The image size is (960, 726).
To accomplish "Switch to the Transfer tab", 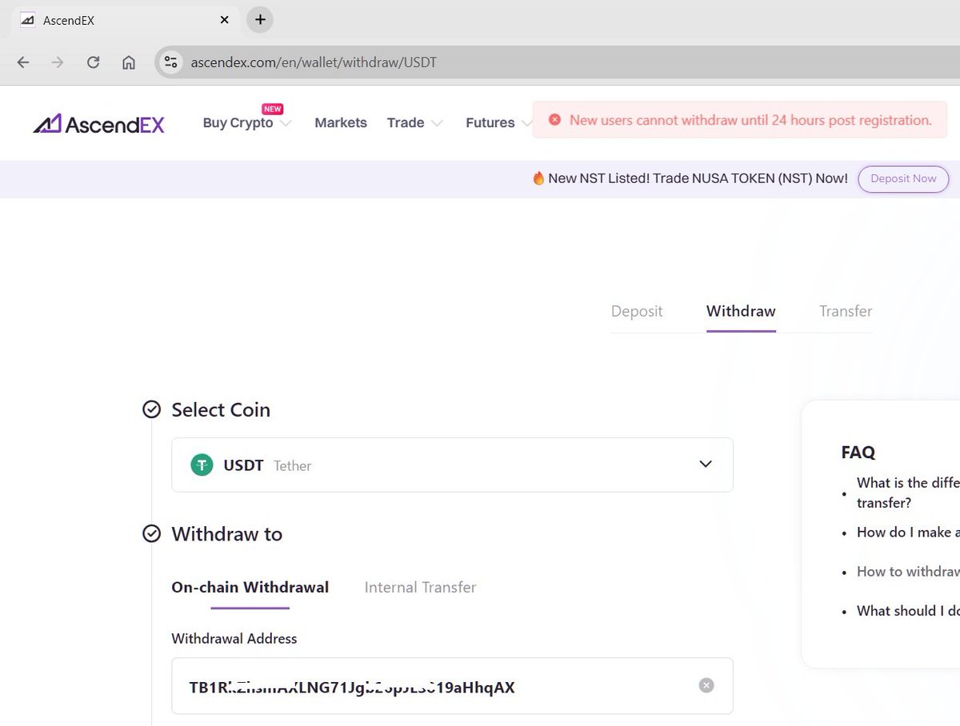I will pyautogui.click(x=846, y=311).
